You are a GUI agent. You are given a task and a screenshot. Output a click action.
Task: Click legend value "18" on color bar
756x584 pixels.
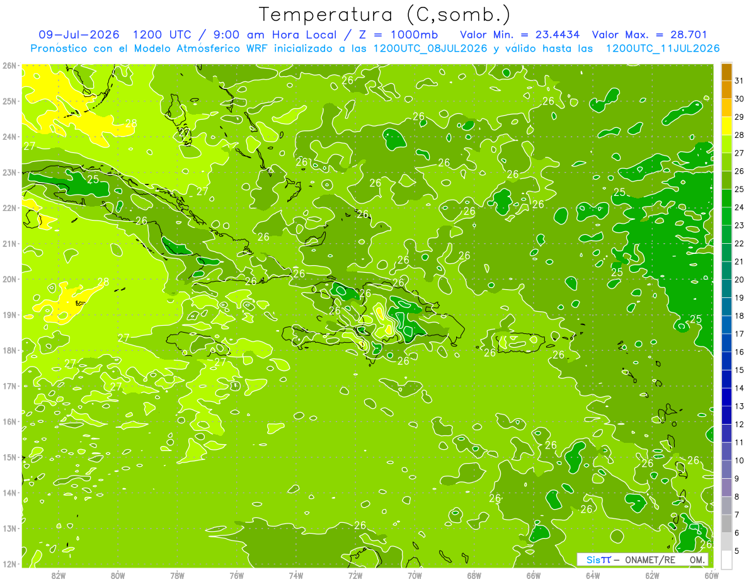pyautogui.click(x=739, y=316)
